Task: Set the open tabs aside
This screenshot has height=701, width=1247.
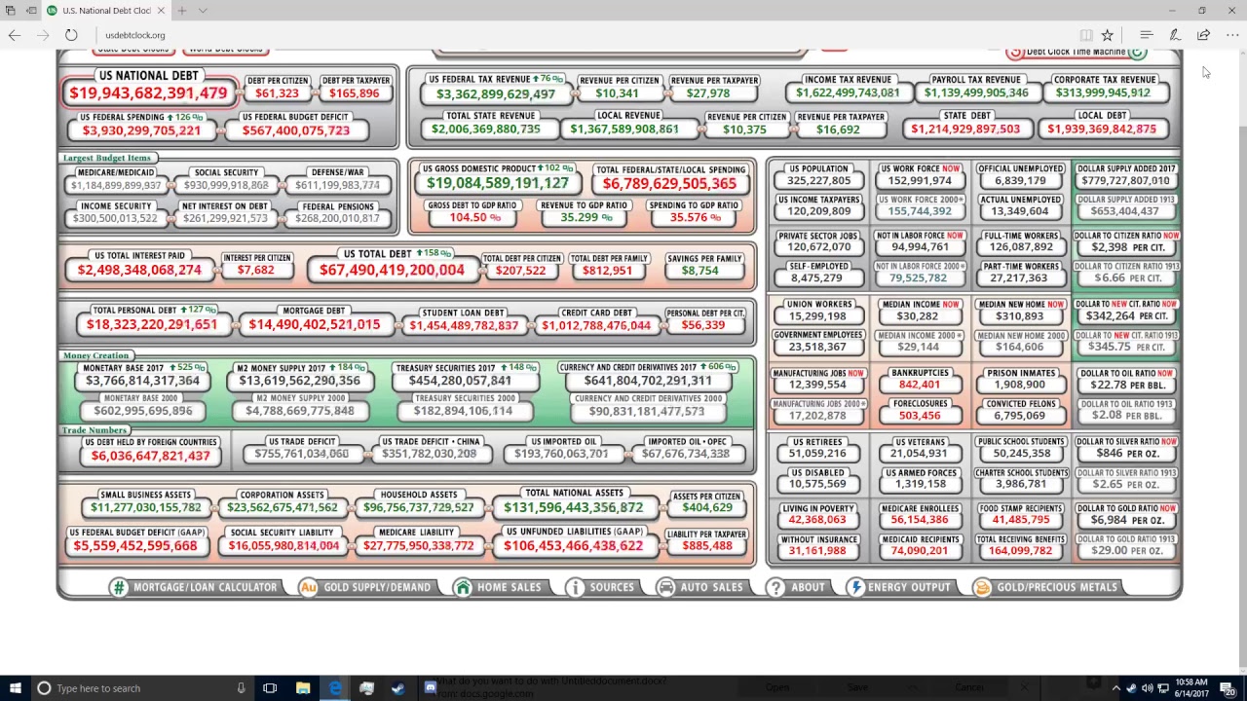Action: coord(31,11)
